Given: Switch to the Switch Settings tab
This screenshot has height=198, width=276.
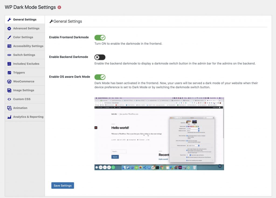Looking at the screenshot, I should (25, 55).
